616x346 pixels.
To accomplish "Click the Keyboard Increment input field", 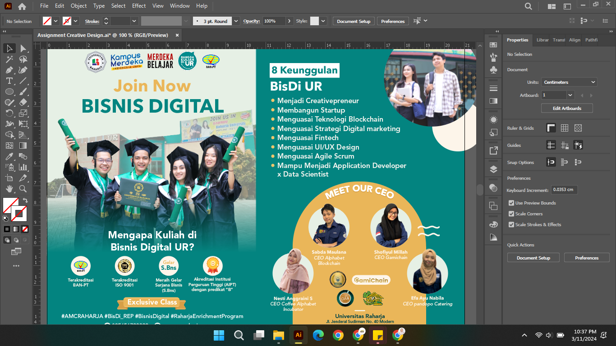I will (x=564, y=190).
